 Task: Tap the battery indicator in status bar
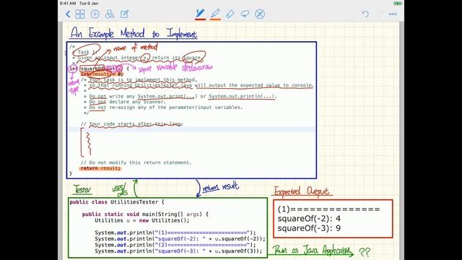[398, 4]
